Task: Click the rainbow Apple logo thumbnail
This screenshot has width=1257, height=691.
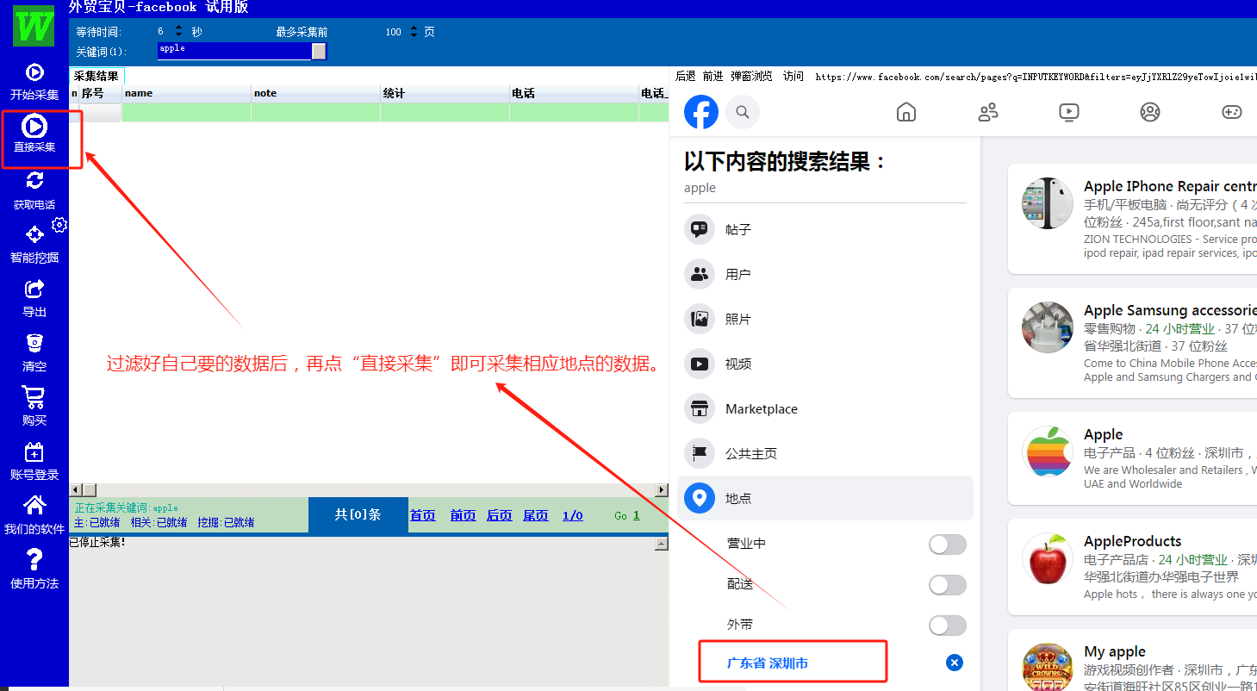Action: (1048, 451)
